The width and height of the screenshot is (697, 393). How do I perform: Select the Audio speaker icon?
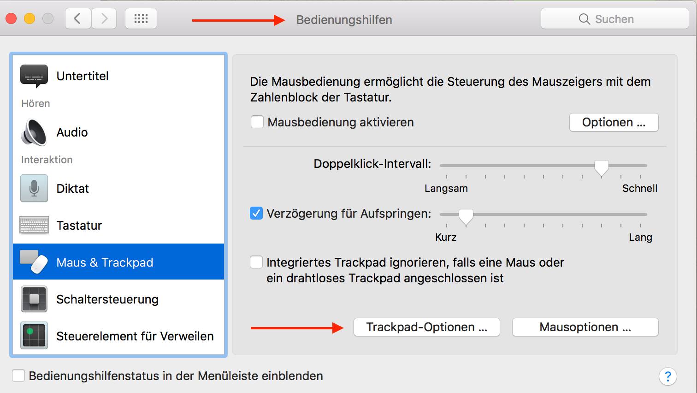[x=34, y=132]
